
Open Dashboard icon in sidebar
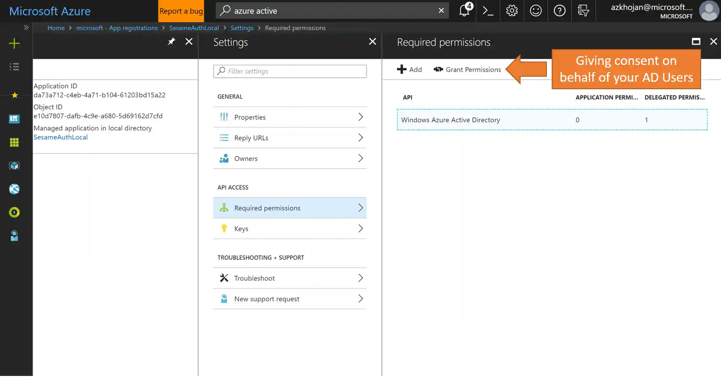pos(14,119)
